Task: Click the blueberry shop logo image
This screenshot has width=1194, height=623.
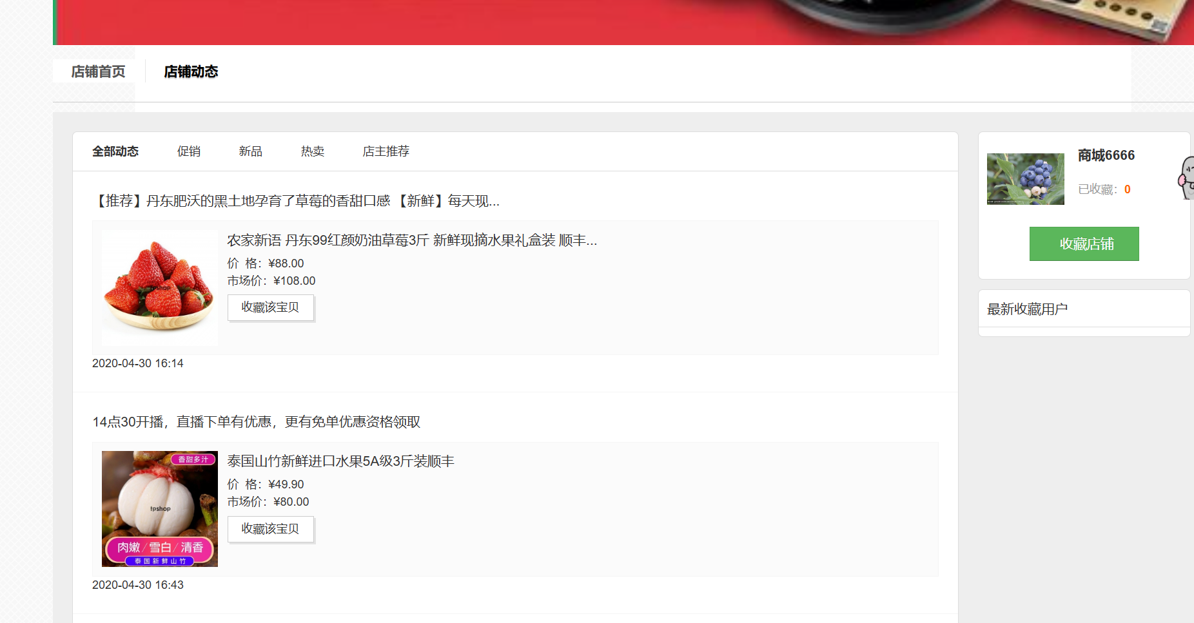Action: click(x=1026, y=179)
